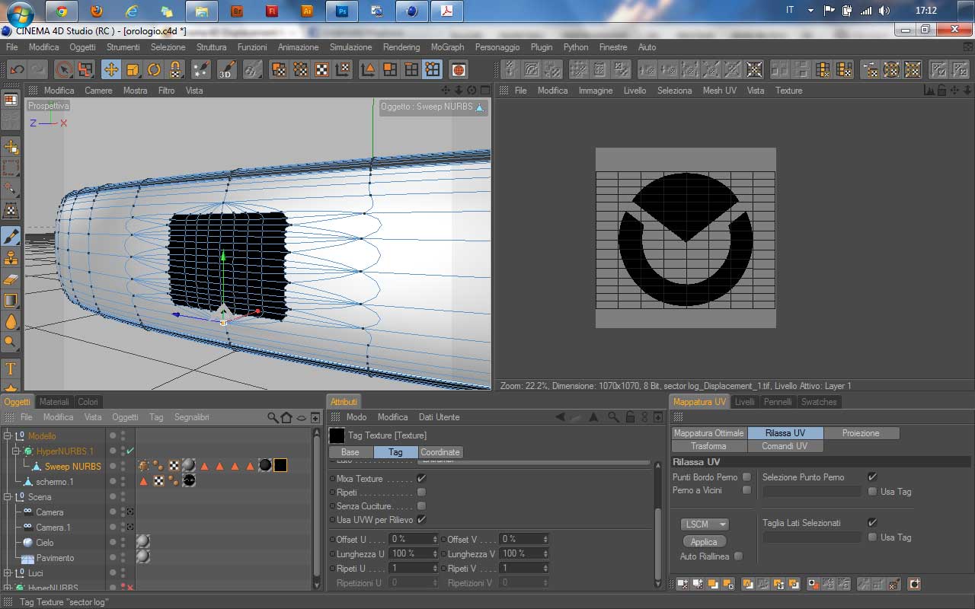Switch to the Materiali tab
The height and width of the screenshot is (609, 975).
[x=54, y=402]
